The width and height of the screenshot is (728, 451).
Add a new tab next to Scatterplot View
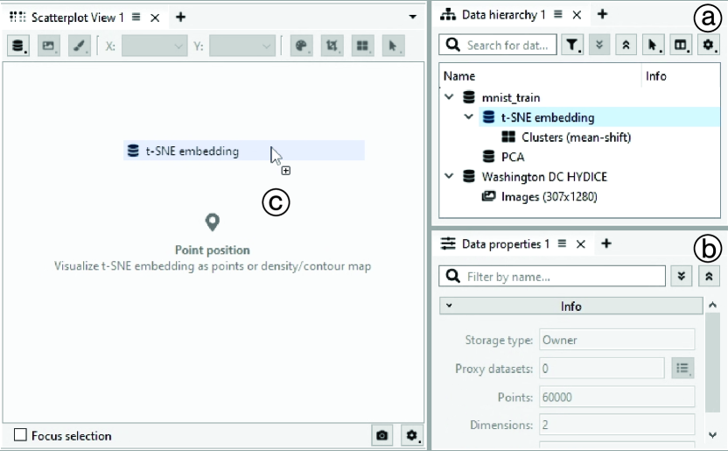pos(180,18)
